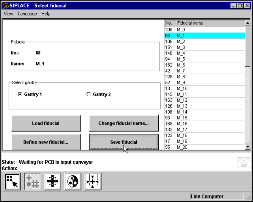Close the SIPLACE Select fiducial window

tap(247, 6)
